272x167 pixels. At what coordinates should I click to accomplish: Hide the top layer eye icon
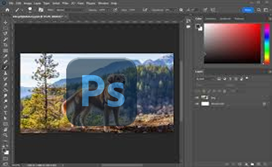click(197, 98)
